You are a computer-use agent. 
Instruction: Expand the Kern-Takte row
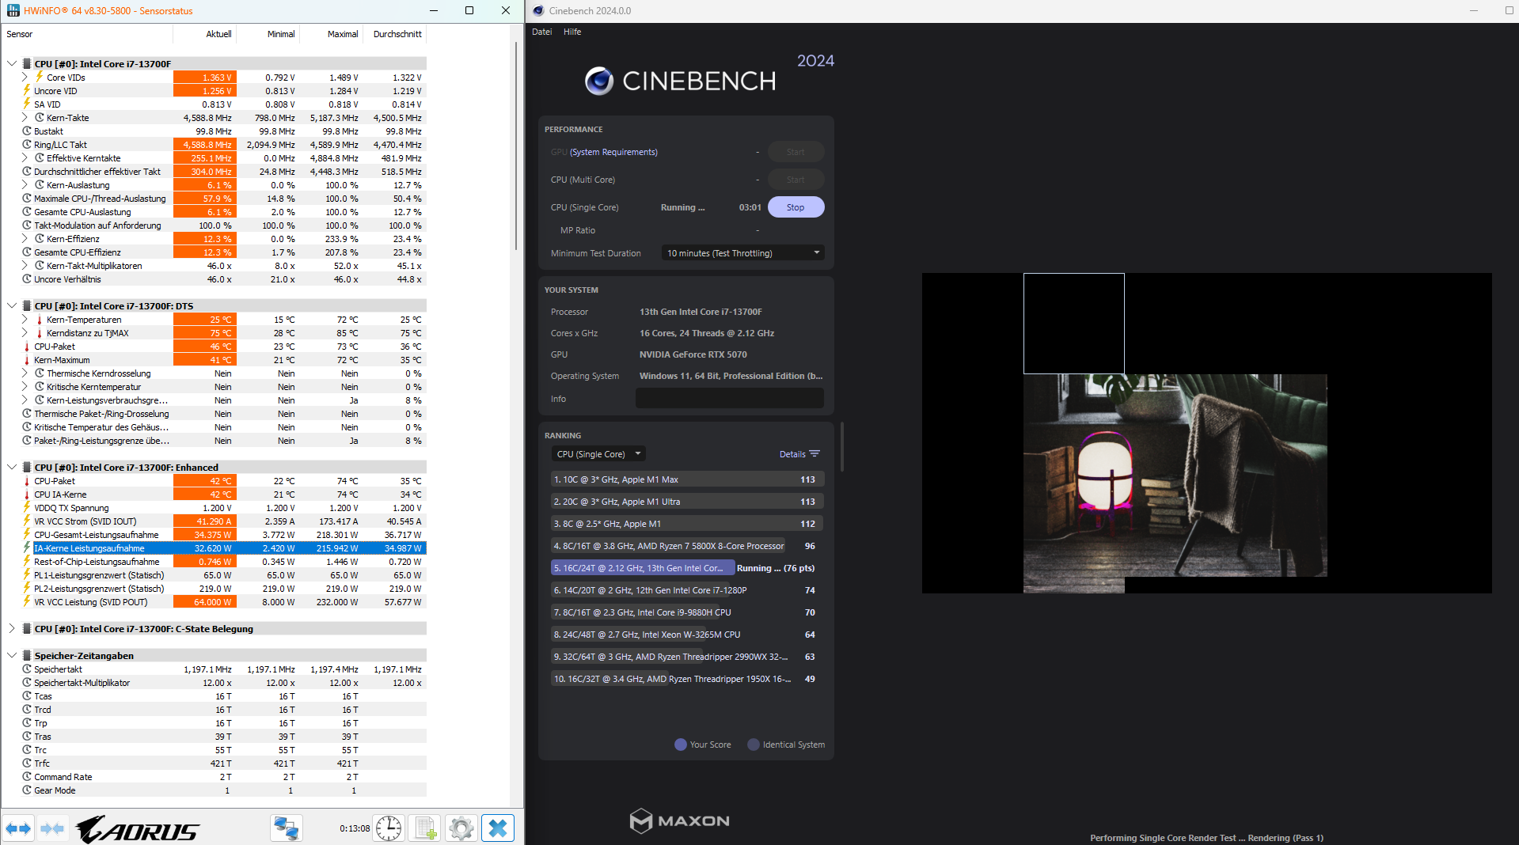25,118
